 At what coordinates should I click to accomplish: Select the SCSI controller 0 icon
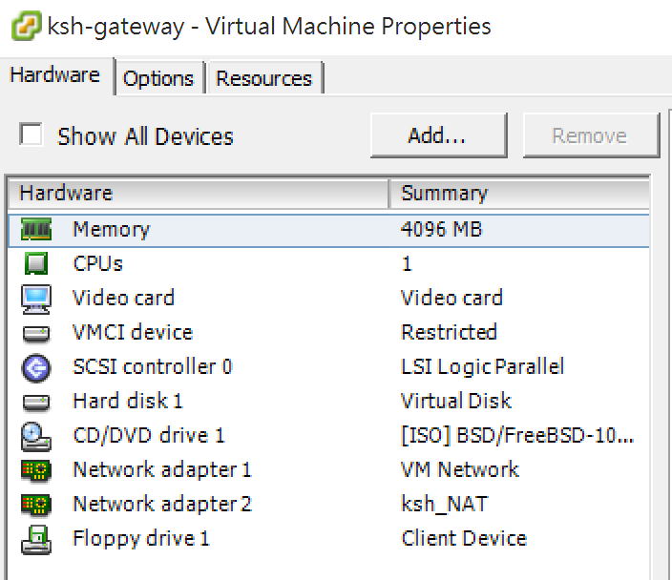pyautogui.click(x=35, y=367)
